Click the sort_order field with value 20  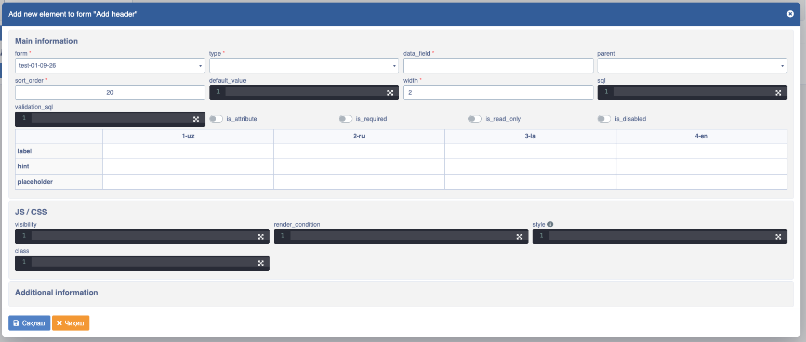pyautogui.click(x=110, y=93)
